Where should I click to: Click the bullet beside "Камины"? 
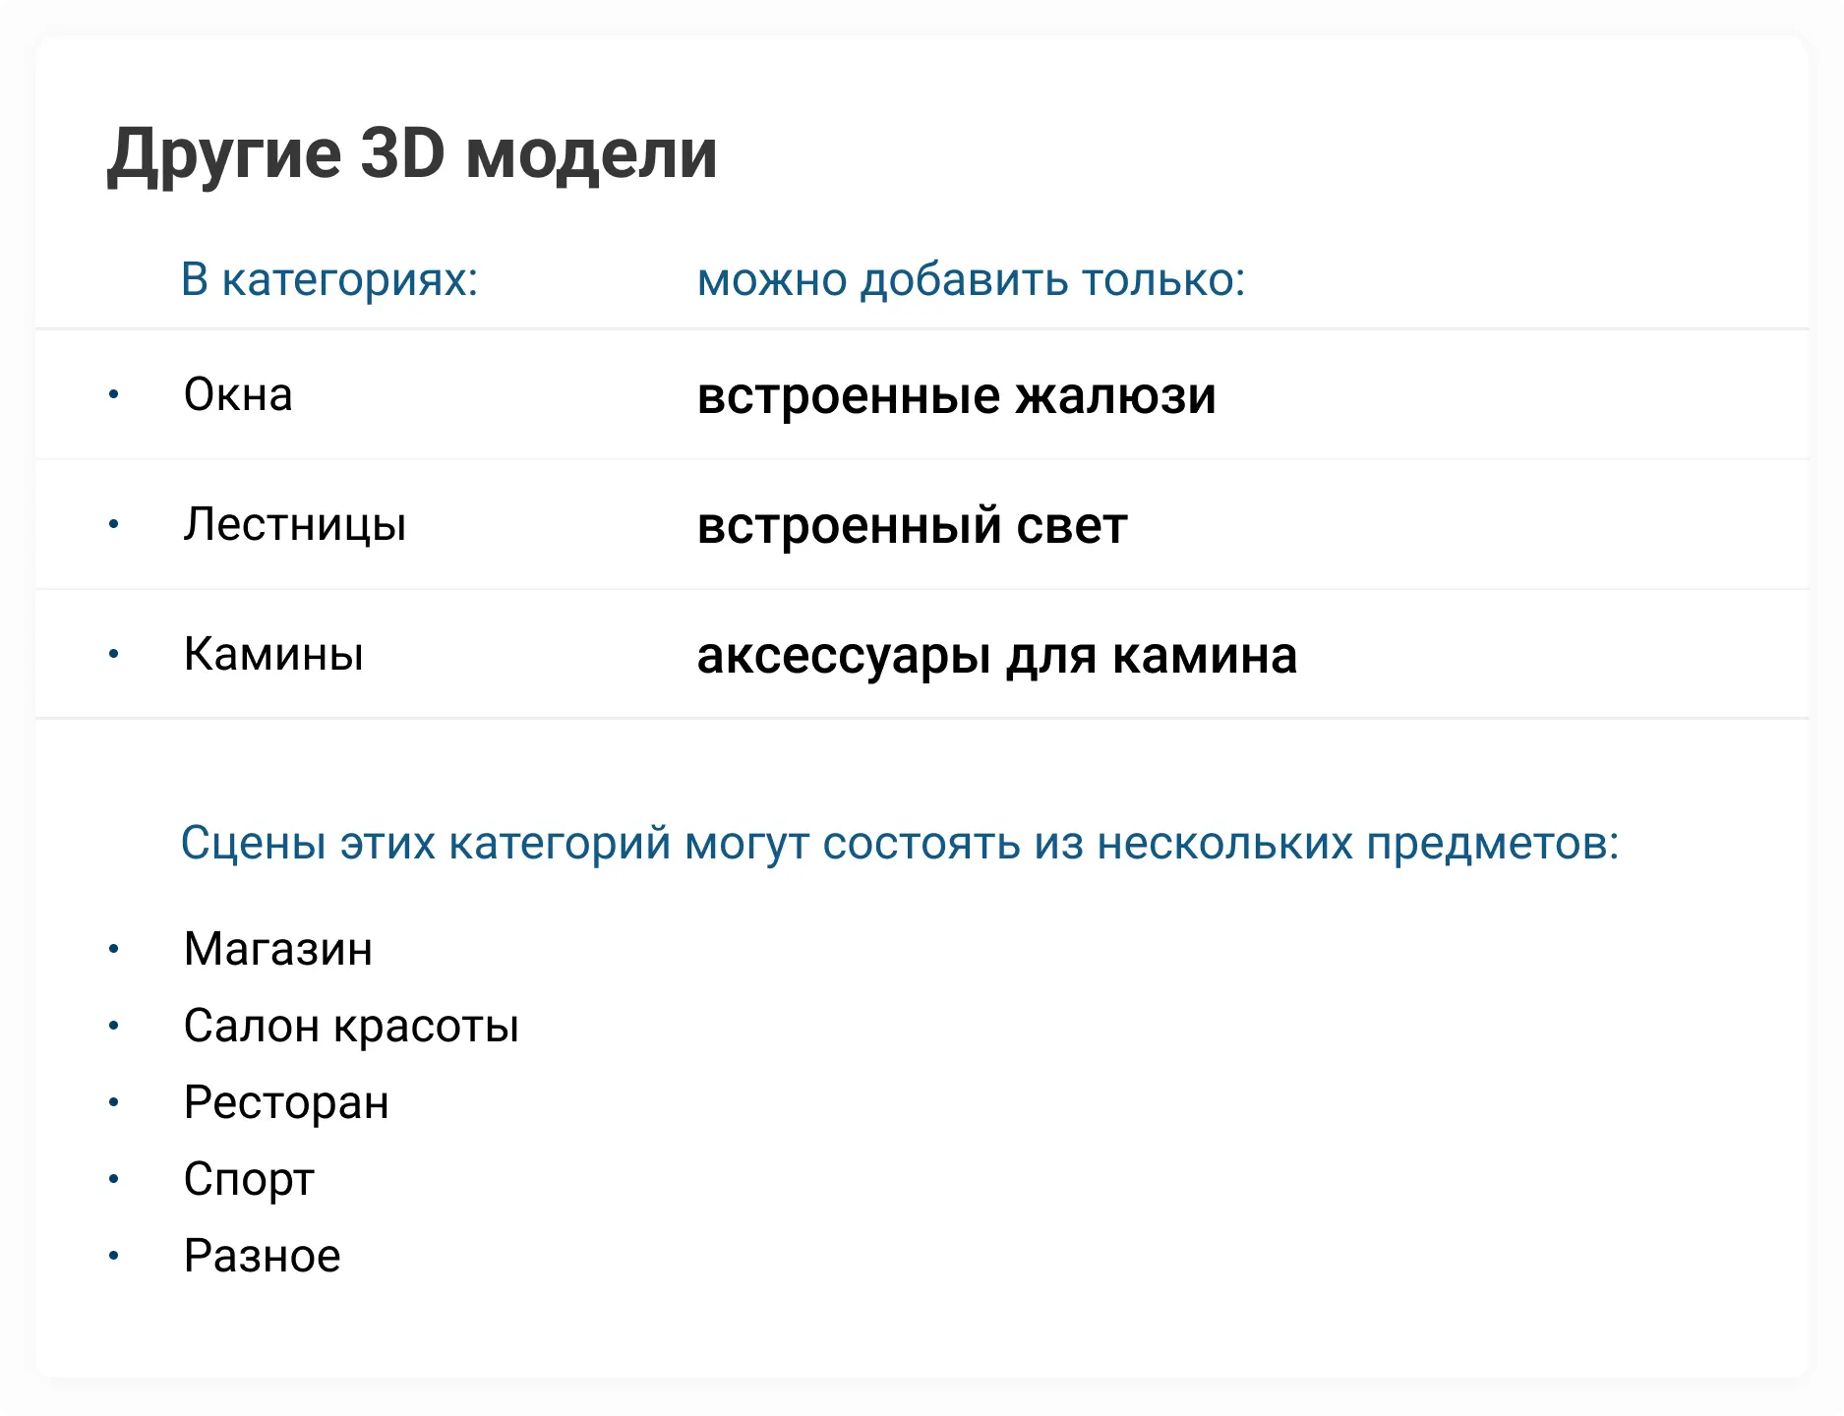114,654
